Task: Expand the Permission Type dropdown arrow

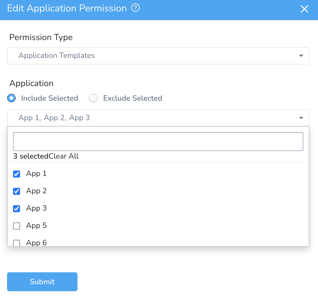Action: (301, 56)
